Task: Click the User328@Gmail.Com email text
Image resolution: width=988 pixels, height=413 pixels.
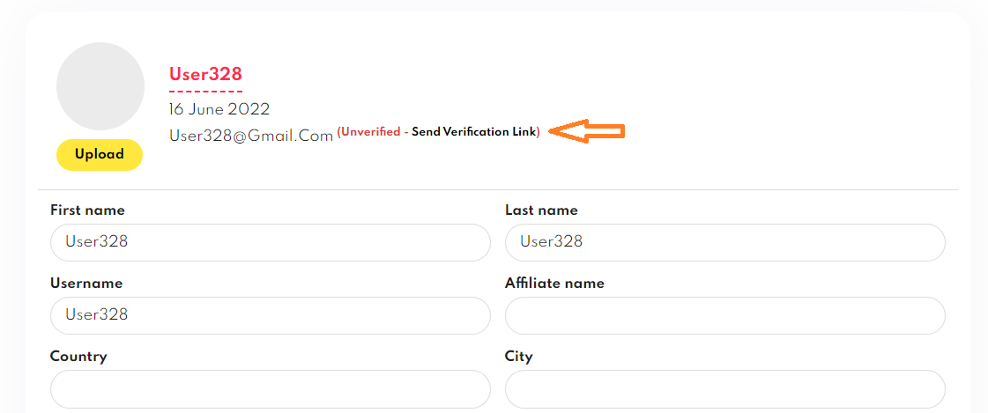Action: coord(251,136)
